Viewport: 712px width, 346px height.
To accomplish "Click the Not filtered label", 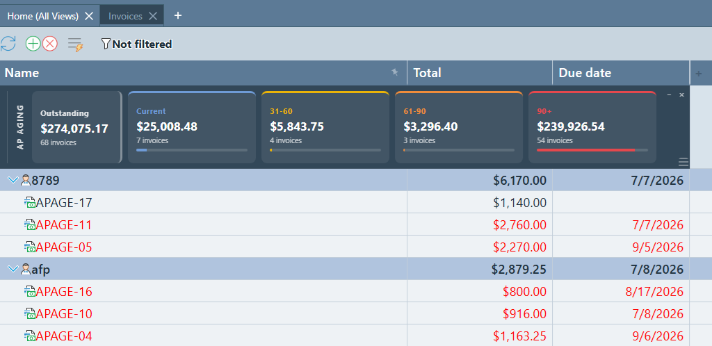I will [142, 44].
